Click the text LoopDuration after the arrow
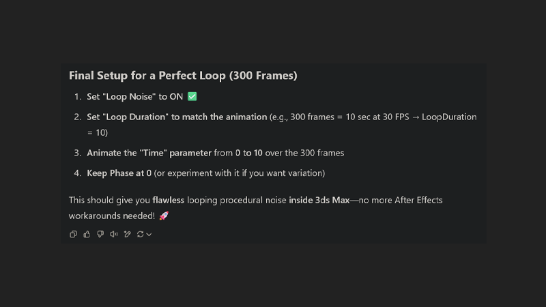 point(449,117)
